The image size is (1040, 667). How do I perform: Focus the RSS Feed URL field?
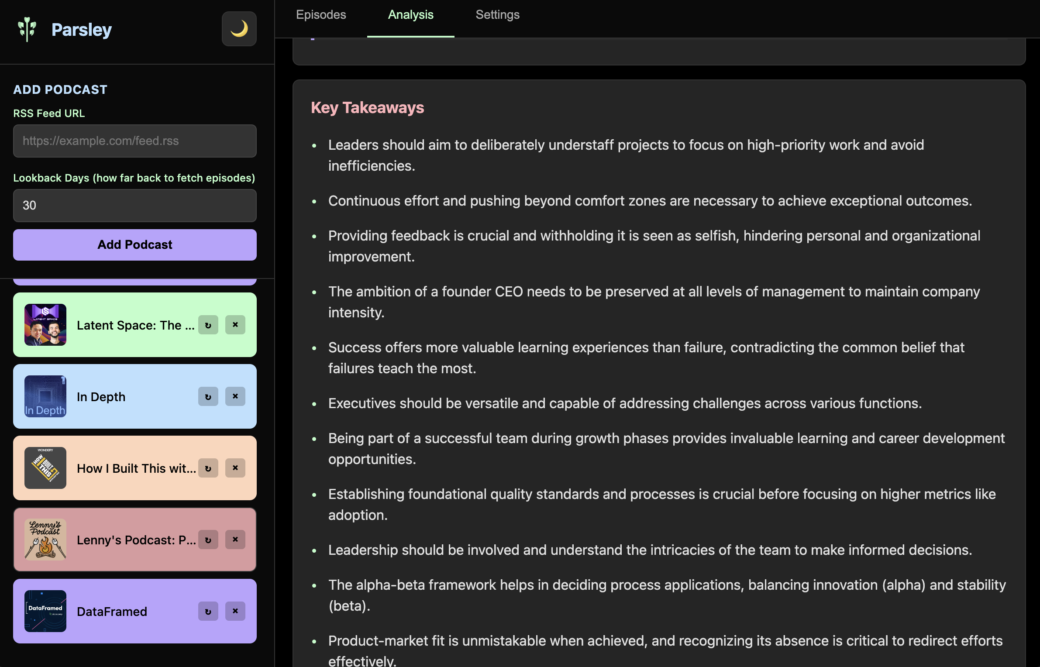(135, 141)
